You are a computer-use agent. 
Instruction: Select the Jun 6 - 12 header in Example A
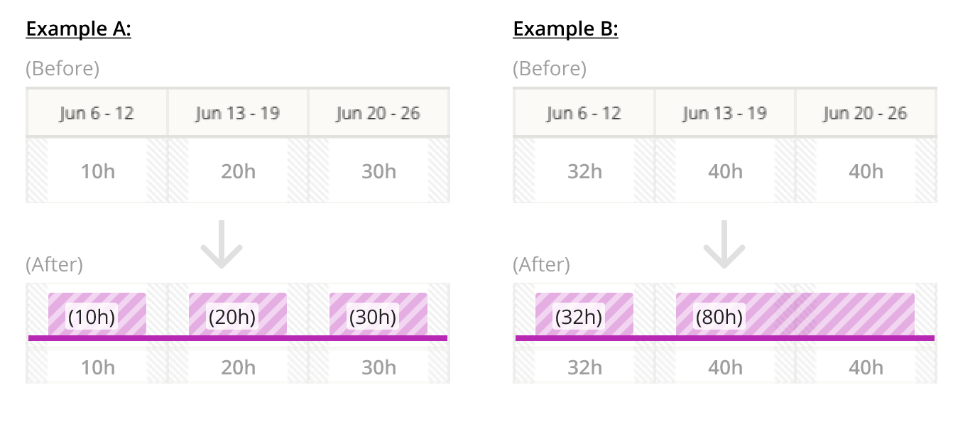97,113
